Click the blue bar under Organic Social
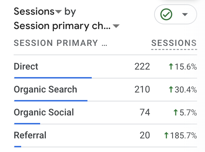This screenshot has height=152, width=205. (27, 124)
